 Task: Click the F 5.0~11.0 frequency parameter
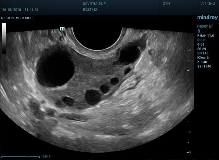click(206, 36)
